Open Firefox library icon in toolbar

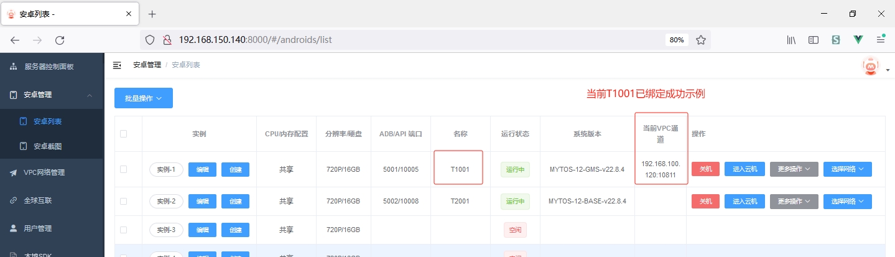[x=791, y=40]
